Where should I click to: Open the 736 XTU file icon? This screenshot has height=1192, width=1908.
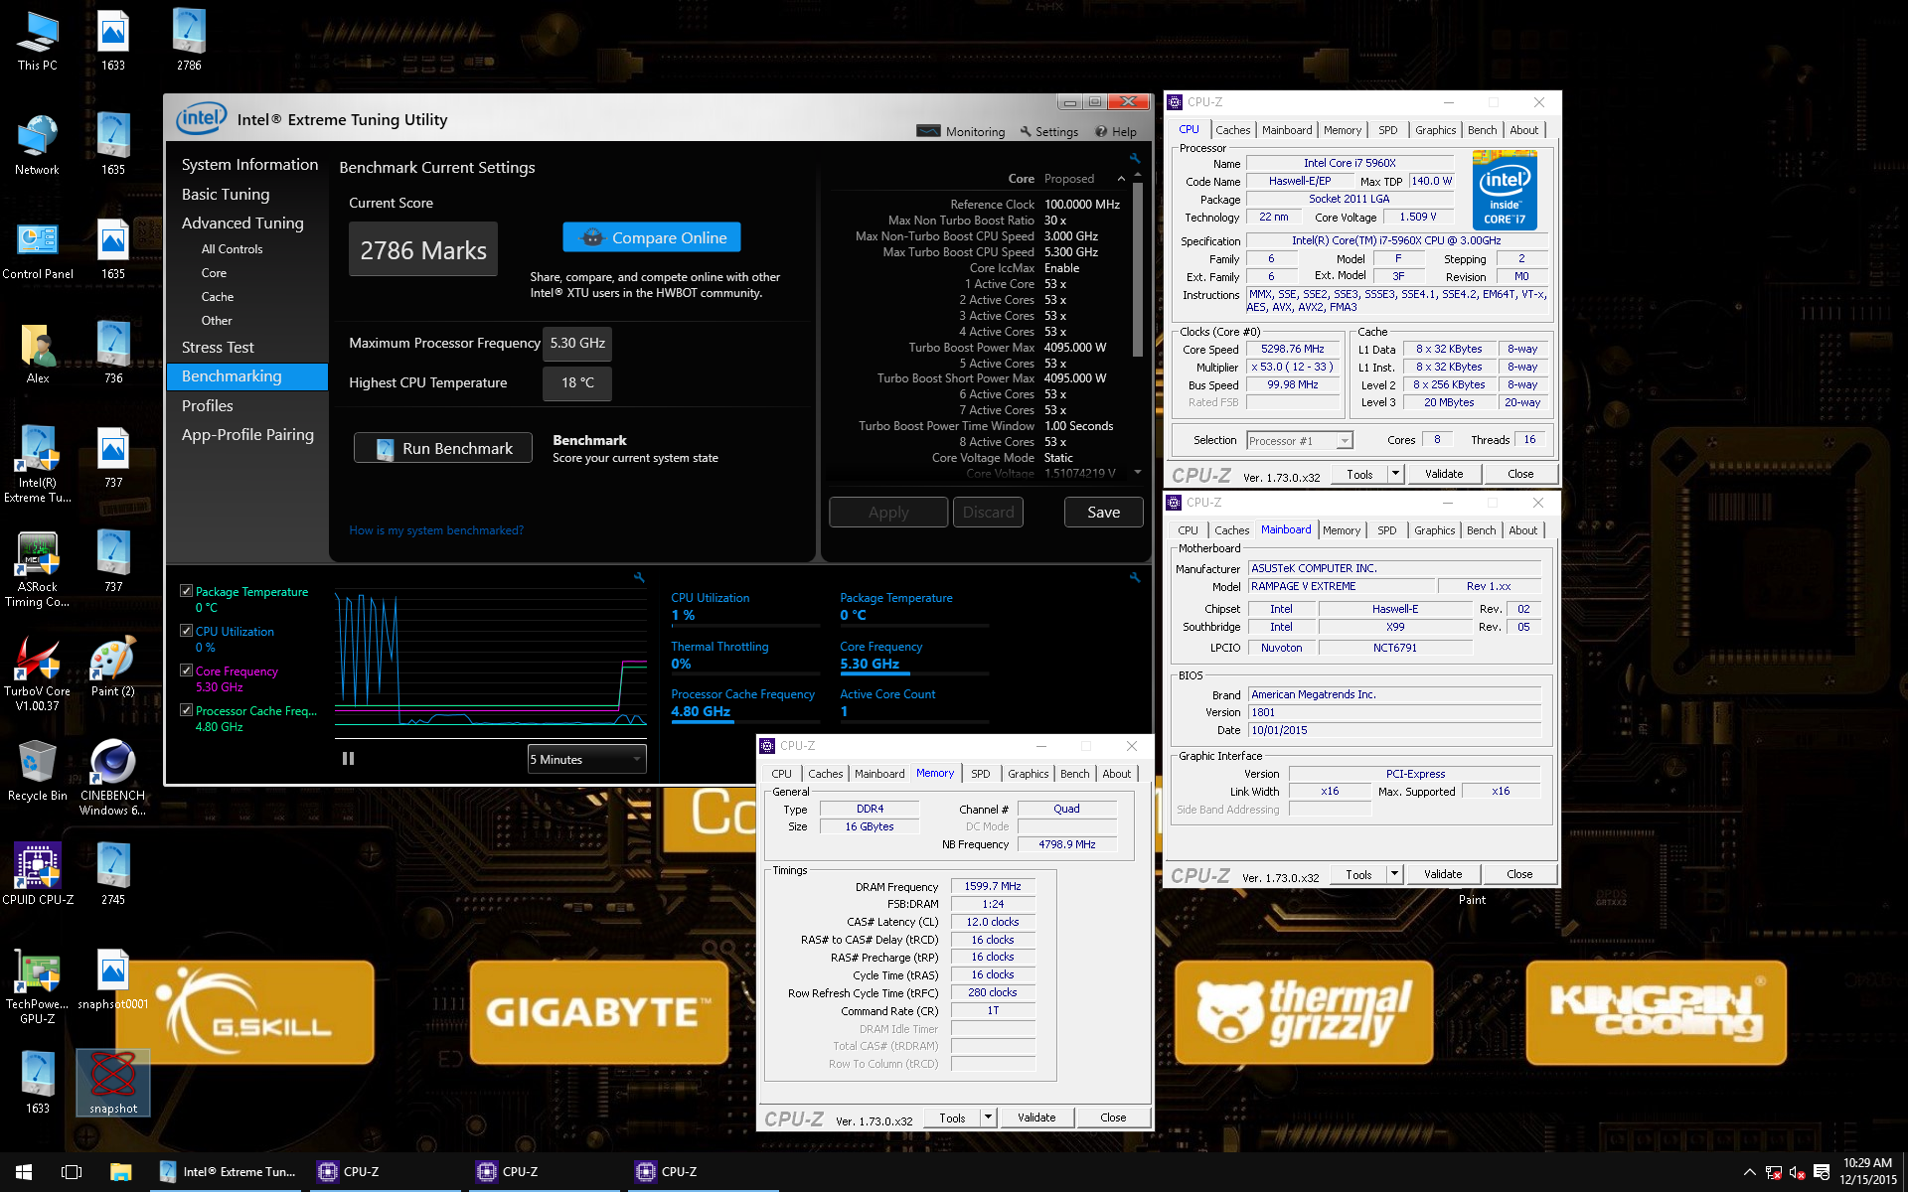coord(113,354)
